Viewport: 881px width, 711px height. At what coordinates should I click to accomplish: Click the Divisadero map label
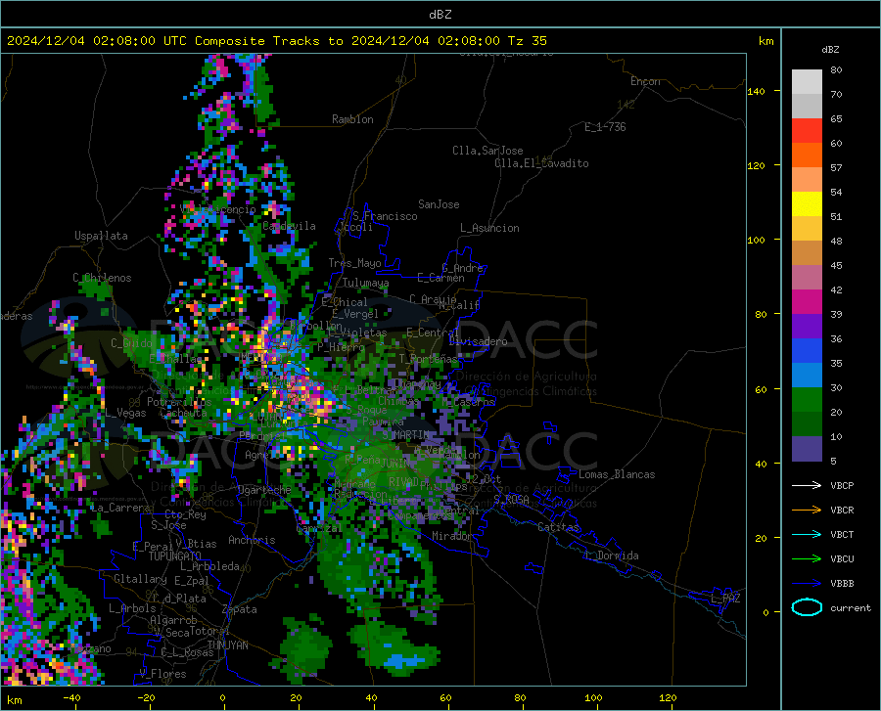click(x=478, y=341)
